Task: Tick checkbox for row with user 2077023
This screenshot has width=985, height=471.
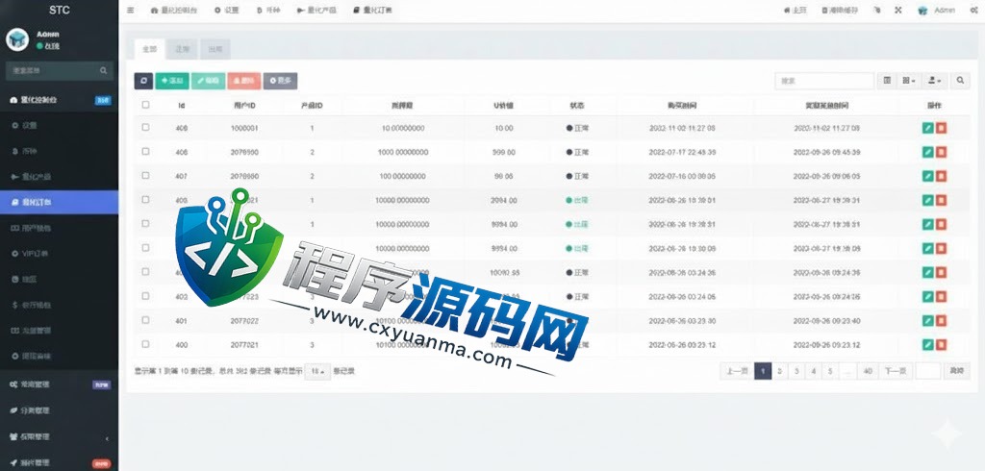Action: click(146, 296)
